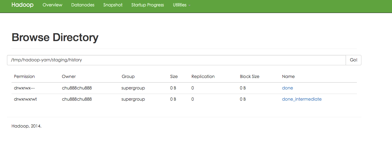Click the Hadoop brand logo text
The image size is (392, 158).
pos(22,5)
